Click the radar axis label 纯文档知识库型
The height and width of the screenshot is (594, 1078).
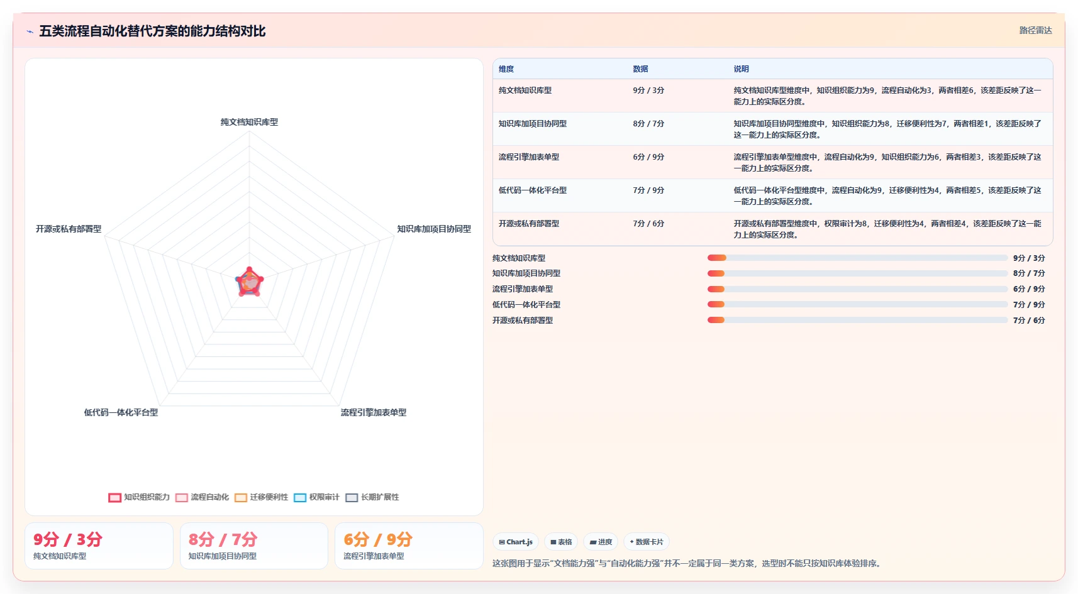[249, 122]
